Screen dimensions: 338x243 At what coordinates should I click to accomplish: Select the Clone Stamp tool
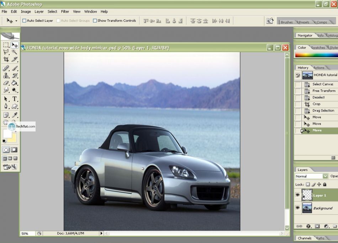pyautogui.click(x=6, y=76)
